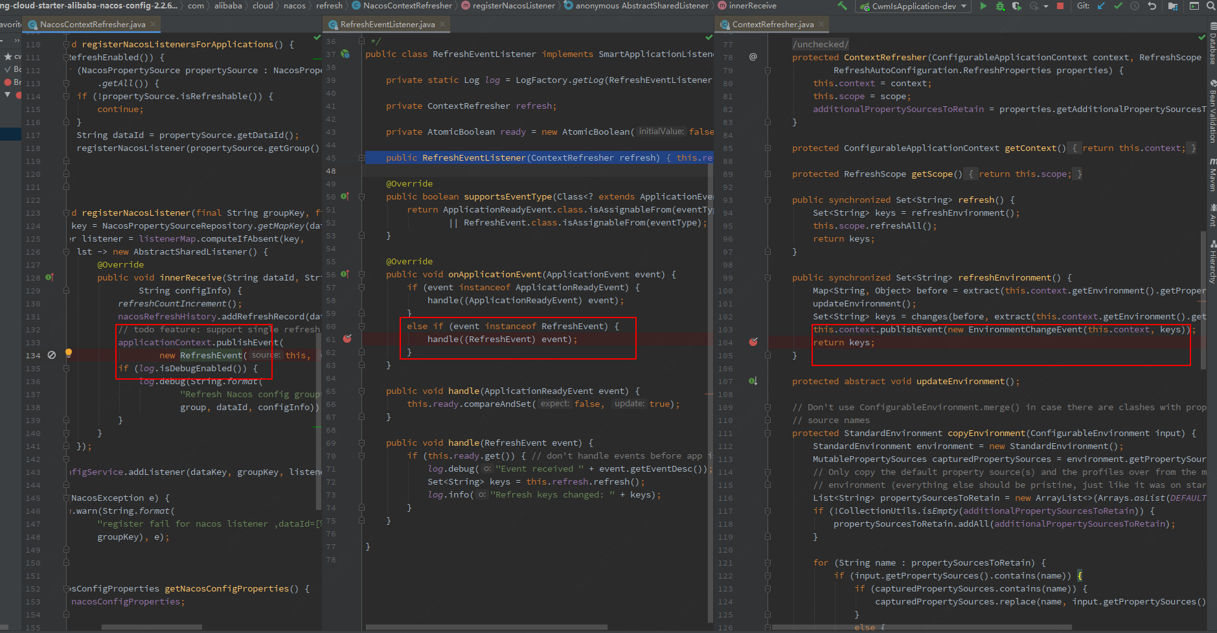1217x633 pixels.
Task: Open the profiler dropdown arrow in toolbar
Action: click(1046, 6)
